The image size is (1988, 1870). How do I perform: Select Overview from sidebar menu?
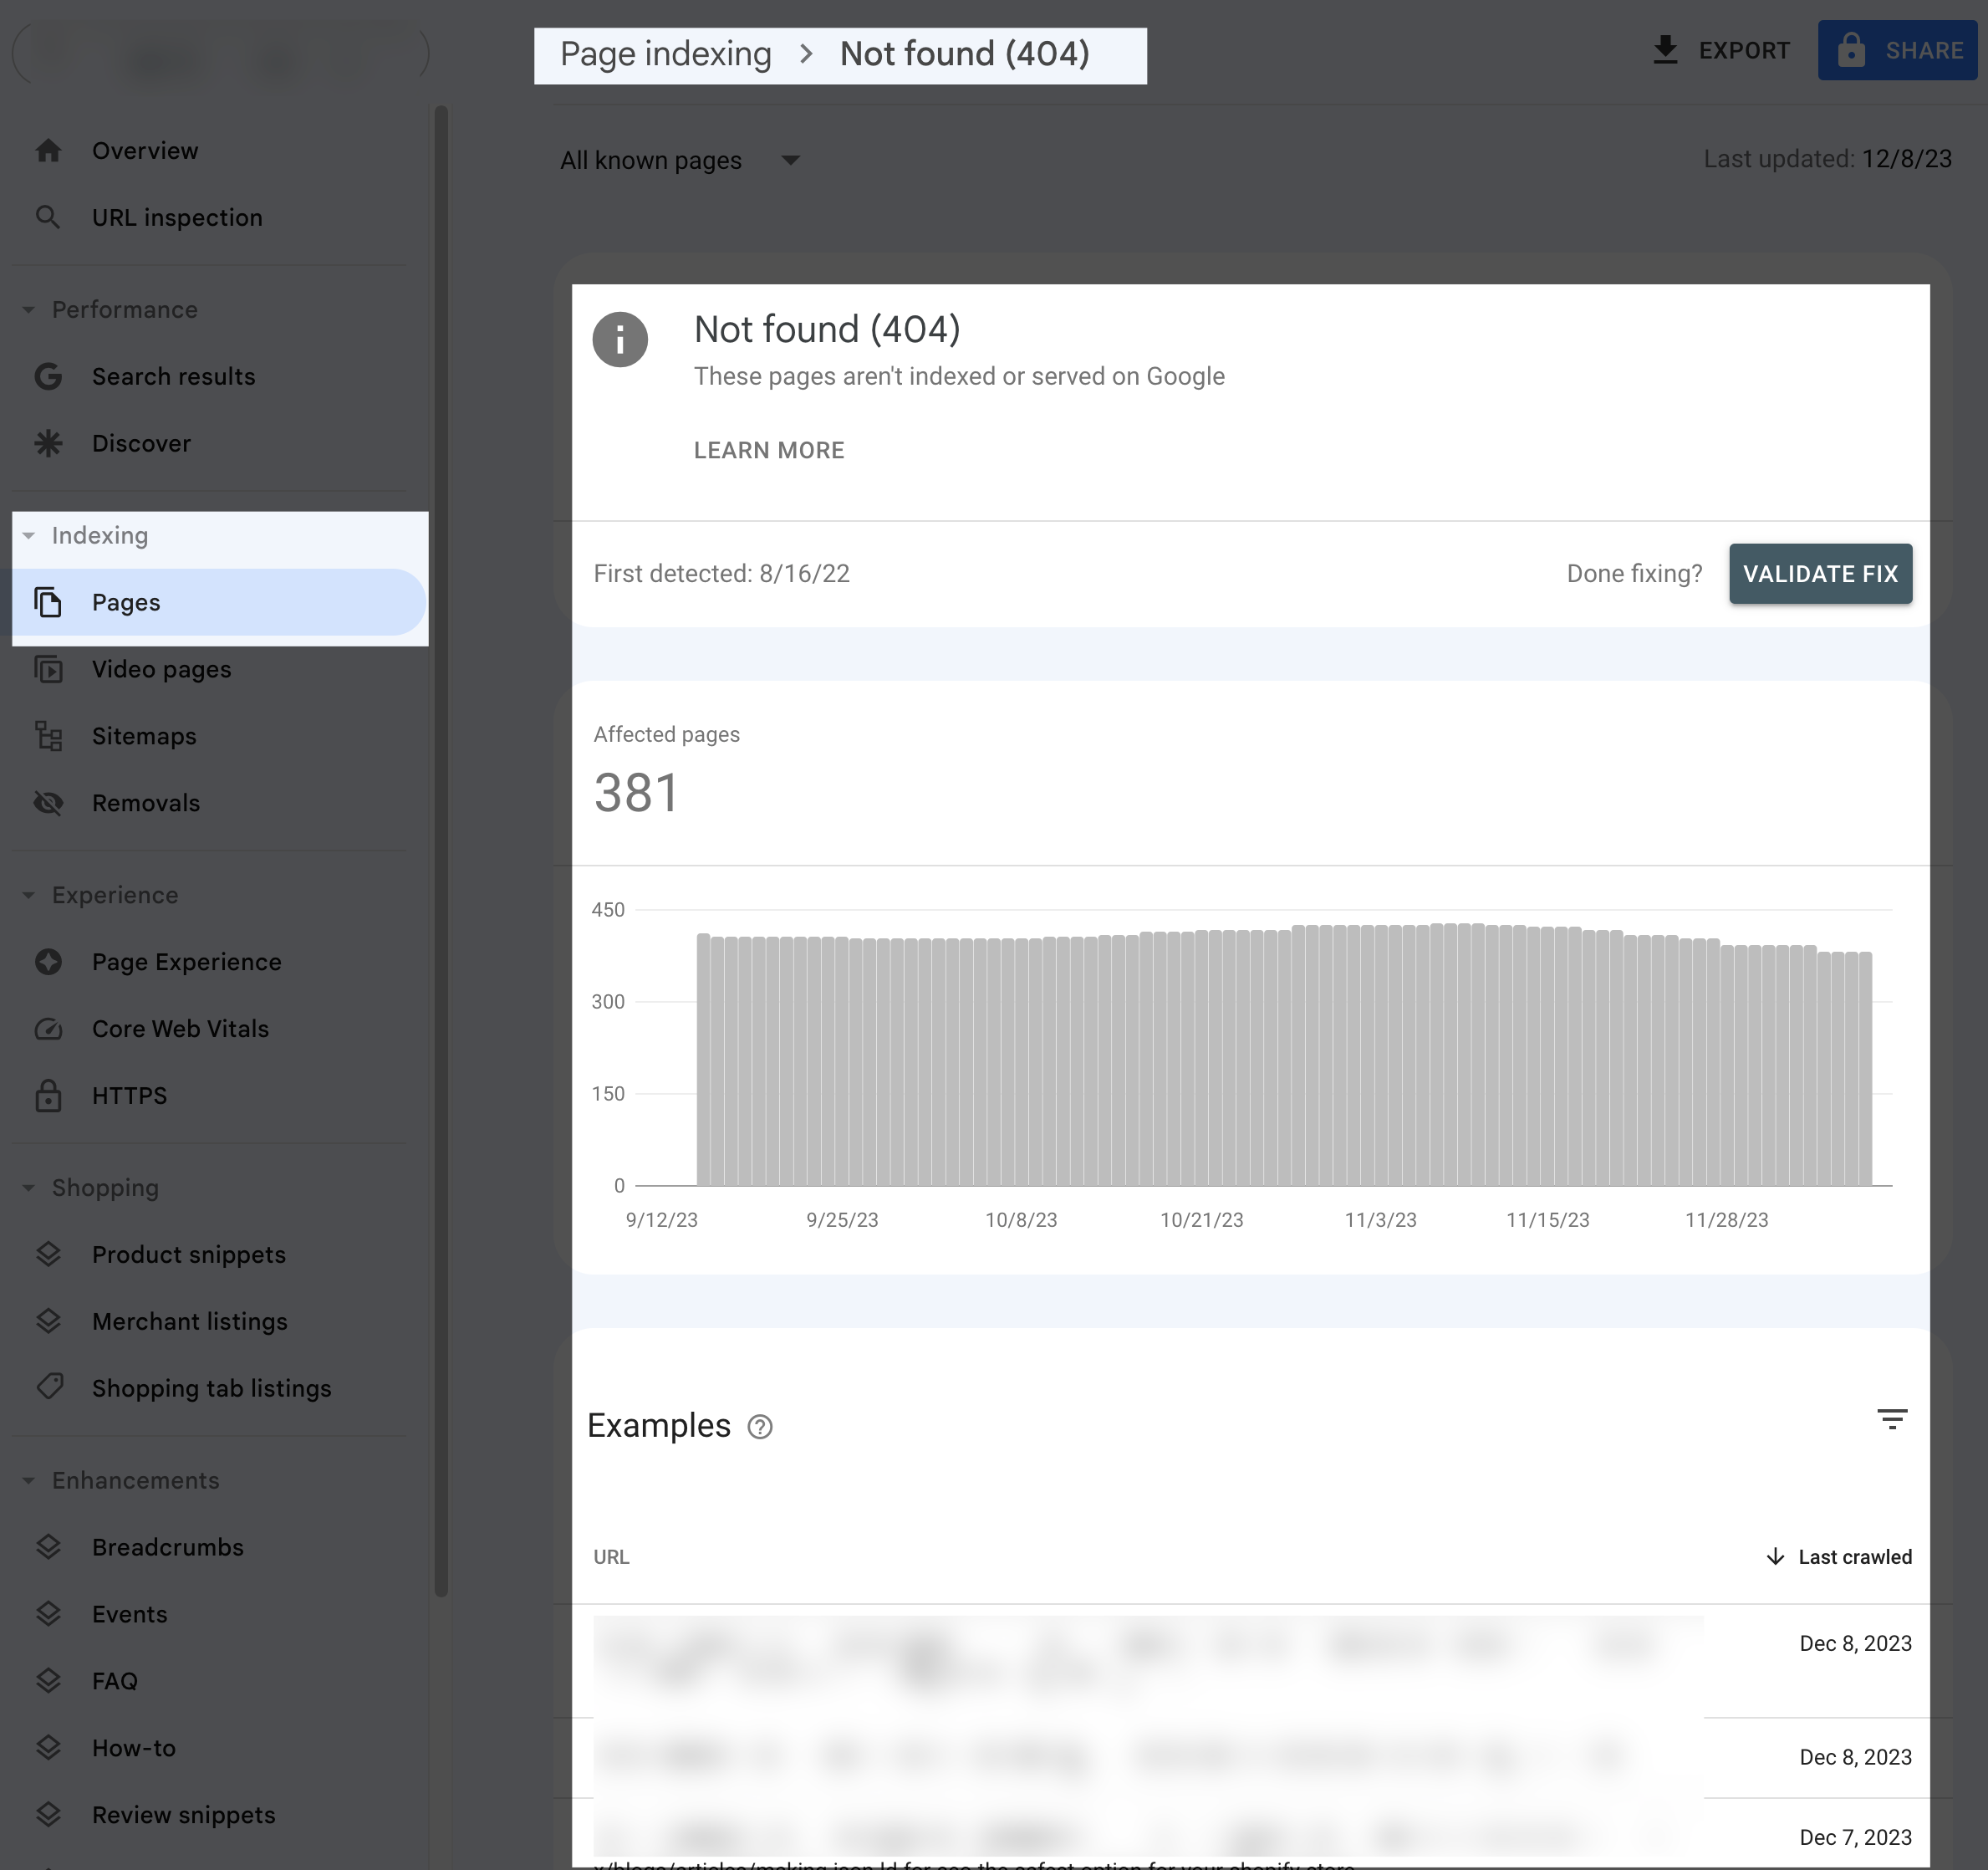click(x=145, y=150)
